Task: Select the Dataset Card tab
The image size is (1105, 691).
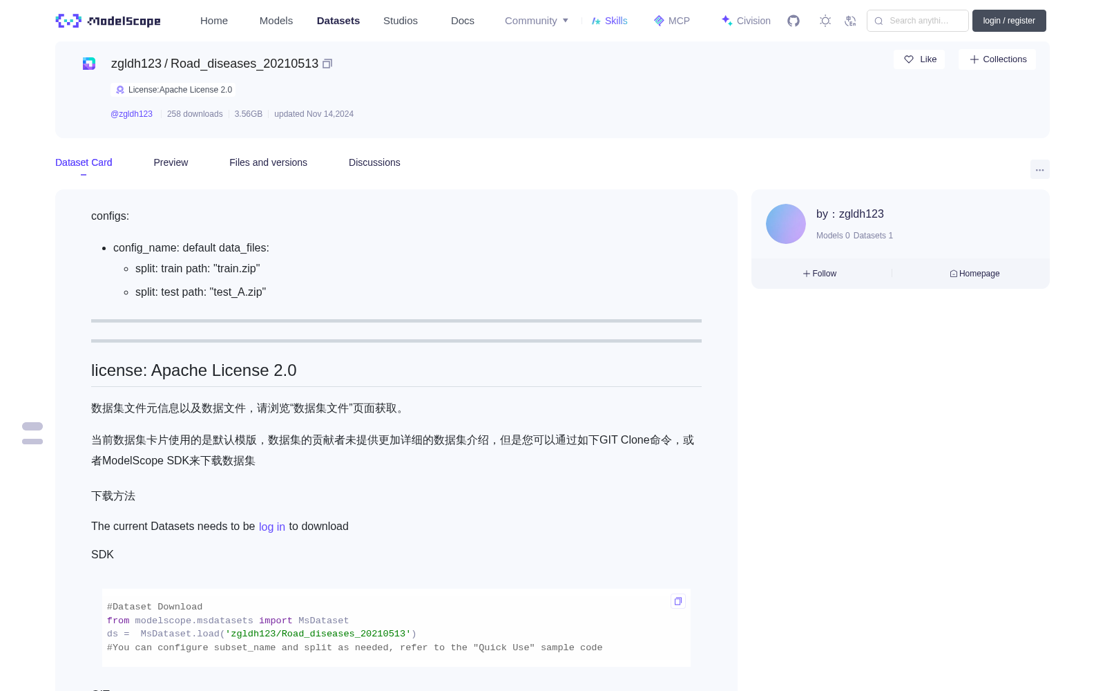Action: coord(84,162)
